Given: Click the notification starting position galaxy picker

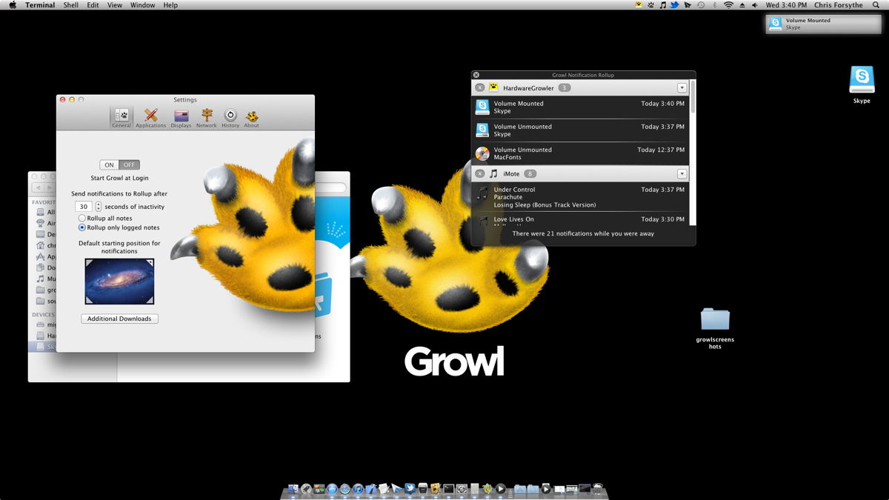Looking at the screenshot, I should (x=119, y=281).
